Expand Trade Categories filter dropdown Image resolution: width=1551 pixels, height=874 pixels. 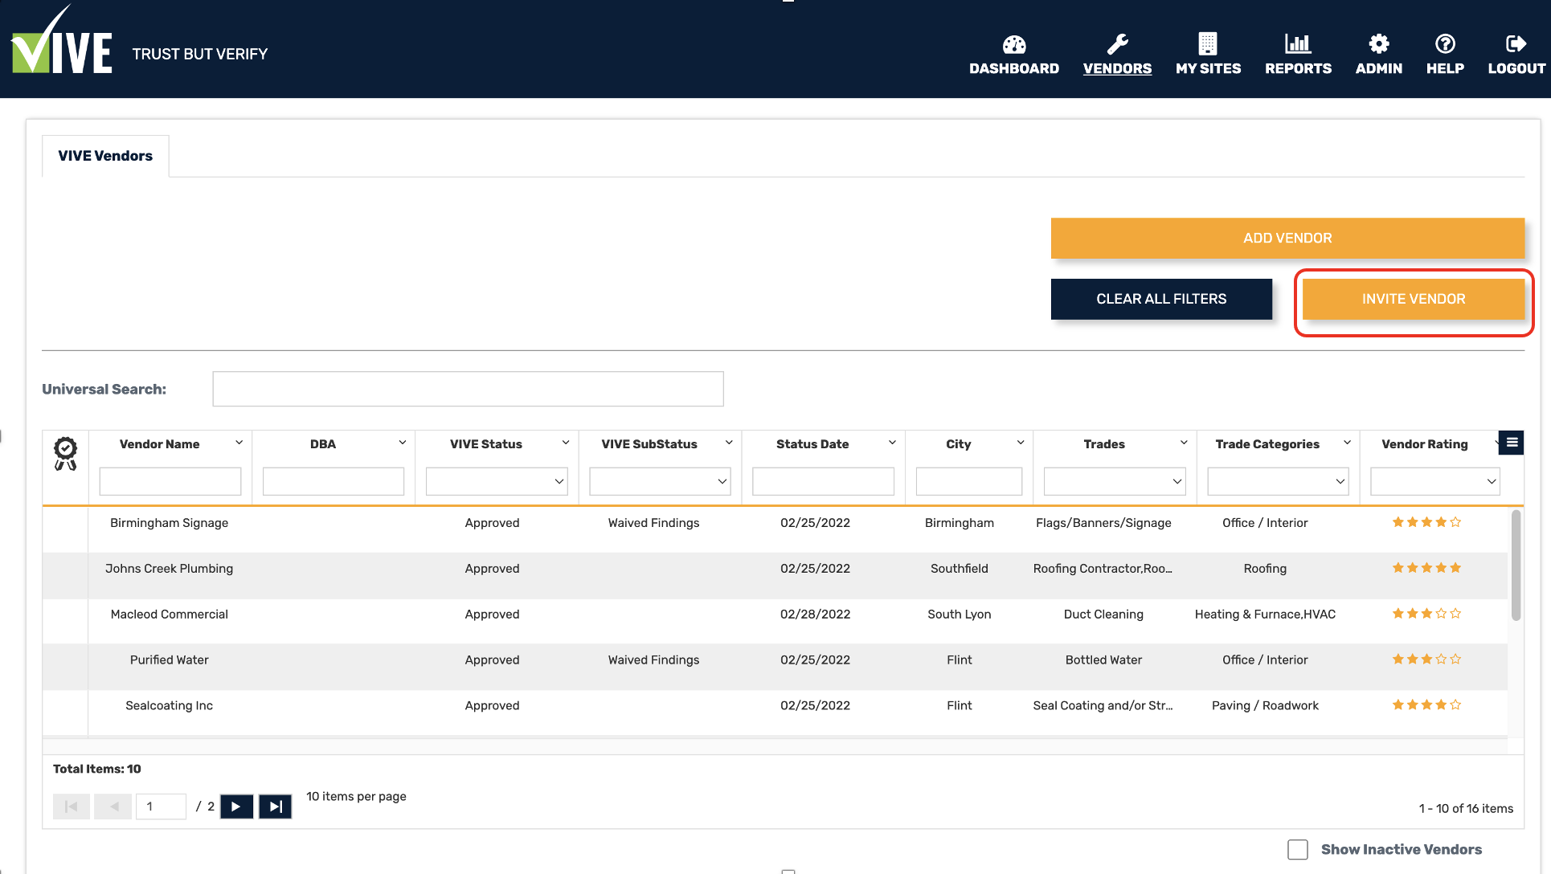1340,482
